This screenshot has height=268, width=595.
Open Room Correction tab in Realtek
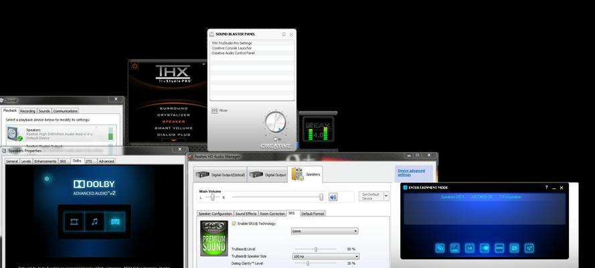click(272, 214)
